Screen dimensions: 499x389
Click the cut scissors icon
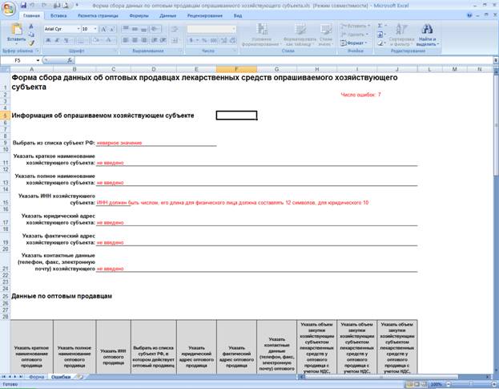point(31,26)
